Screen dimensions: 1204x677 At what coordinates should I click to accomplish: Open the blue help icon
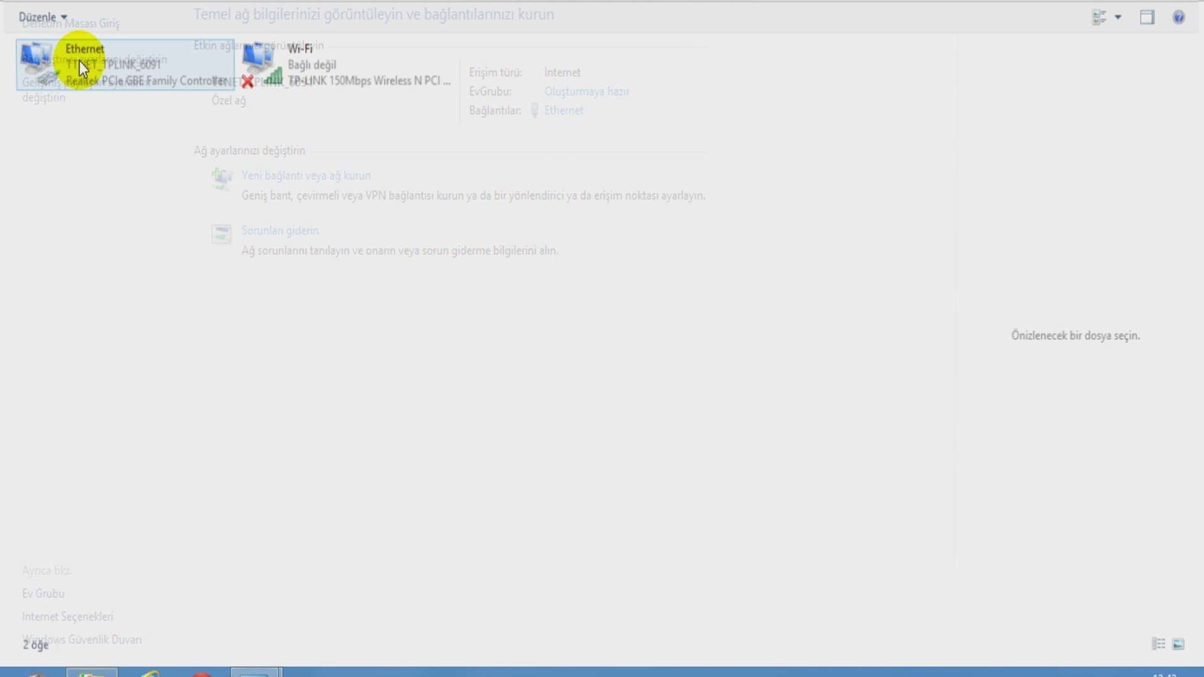point(1179,18)
